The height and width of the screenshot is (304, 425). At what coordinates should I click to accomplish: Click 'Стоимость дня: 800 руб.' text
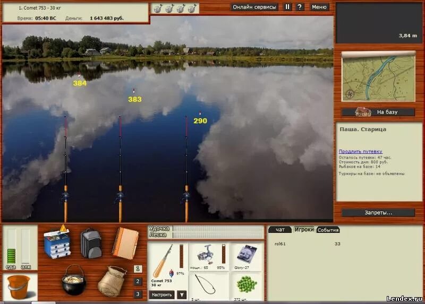coord(363,162)
